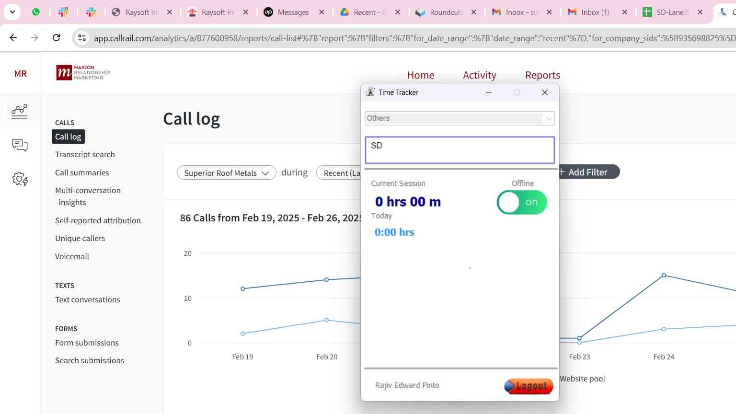736x414 pixels.
Task: Click the "Rajiv Edward Pinto" name in Time Tracker
Action: coord(407,385)
